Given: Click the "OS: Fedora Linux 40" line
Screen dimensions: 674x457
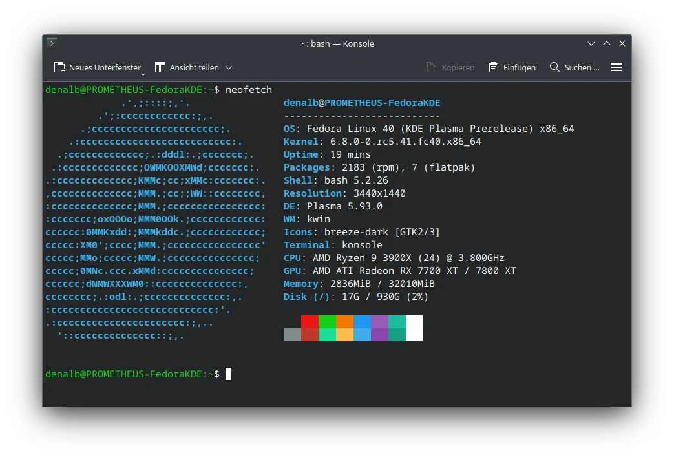Looking at the screenshot, I should (428, 129).
